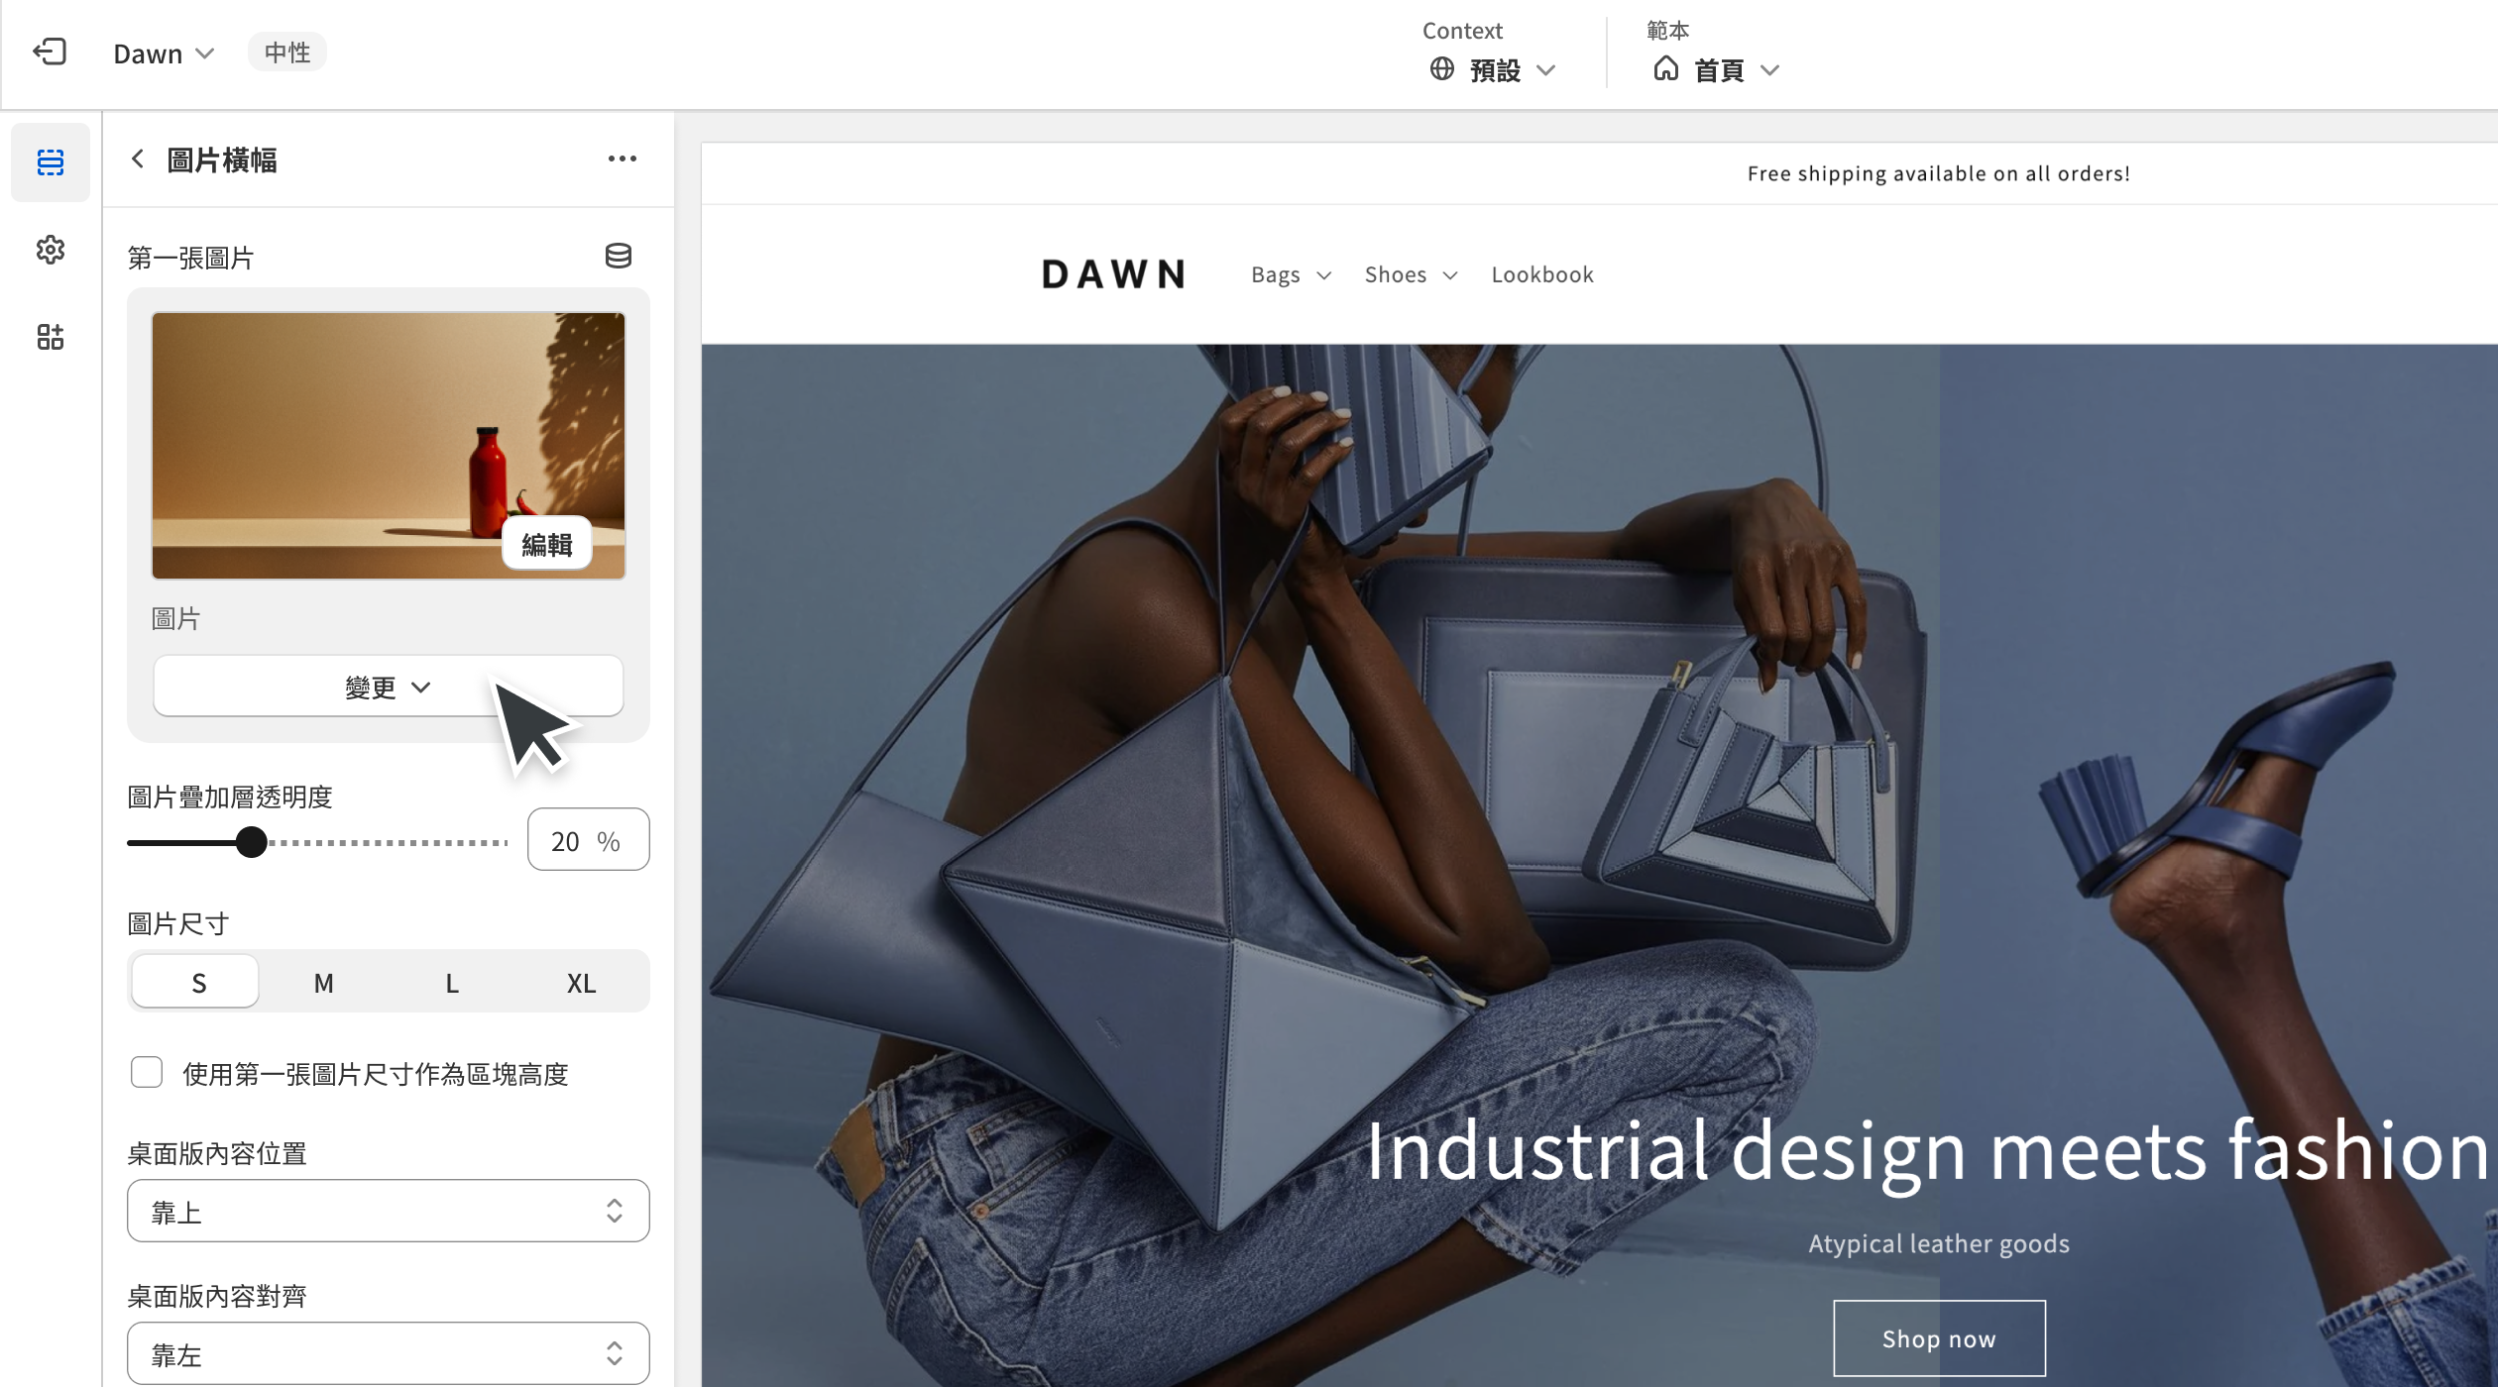Open the Bags navigation menu
The width and height of the screenshot is (2498, 1387).
(1290, 273)
